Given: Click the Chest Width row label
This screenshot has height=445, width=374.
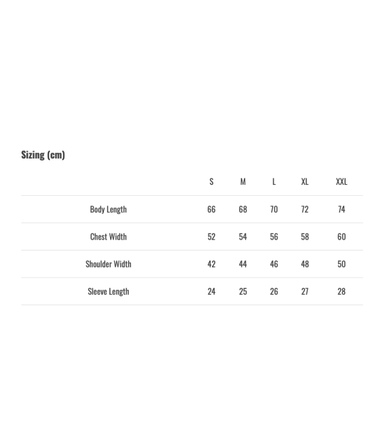Looking at the screenshot, I should (108, 237).
